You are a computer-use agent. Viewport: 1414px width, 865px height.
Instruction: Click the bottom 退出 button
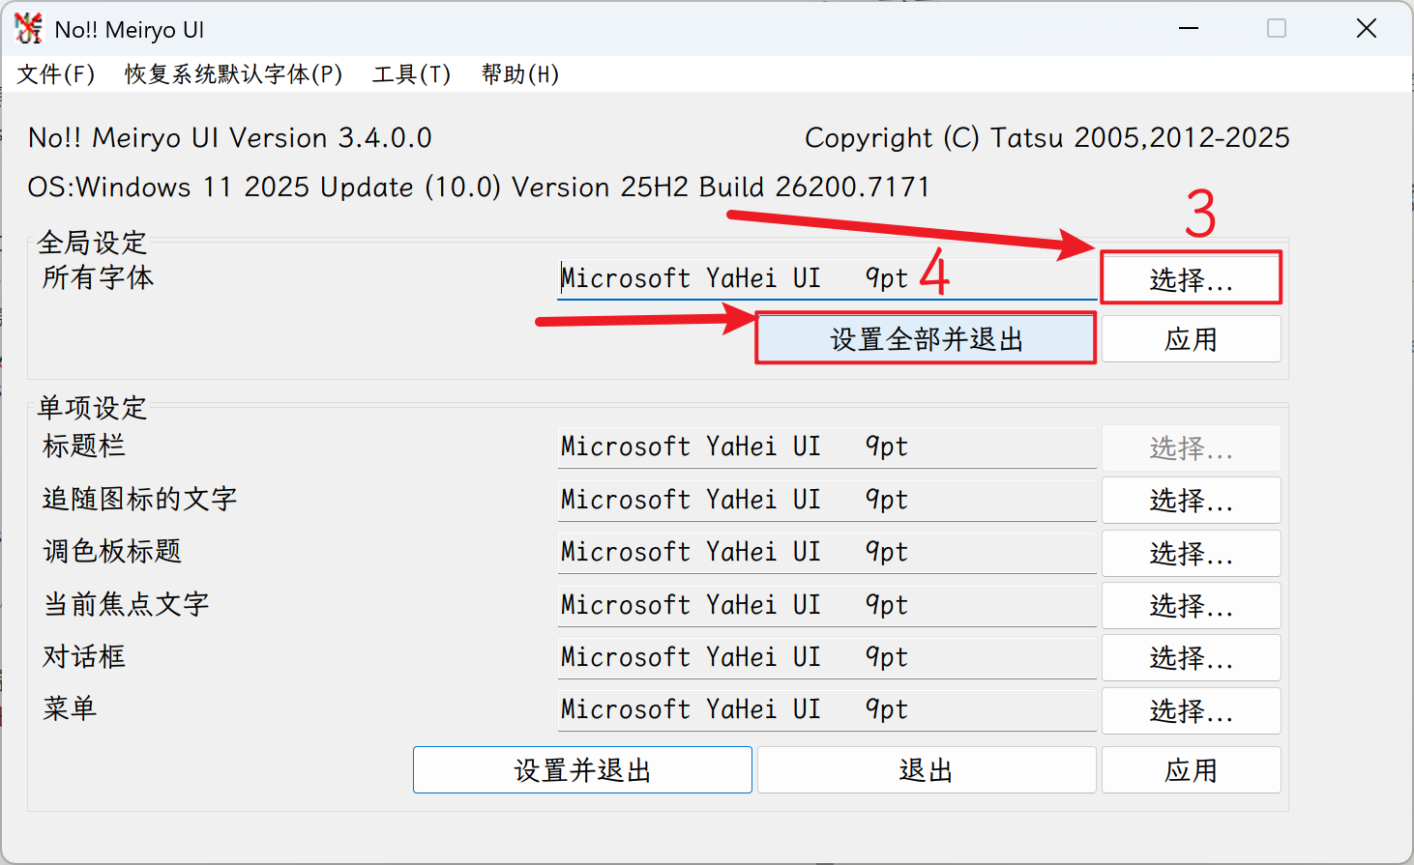926,770
